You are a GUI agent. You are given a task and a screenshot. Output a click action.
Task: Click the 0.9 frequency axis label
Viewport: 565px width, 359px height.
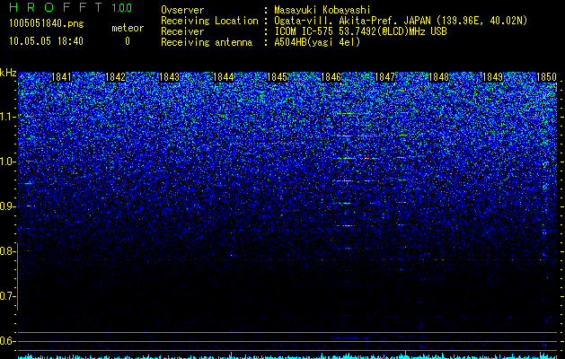click(7, 206)
